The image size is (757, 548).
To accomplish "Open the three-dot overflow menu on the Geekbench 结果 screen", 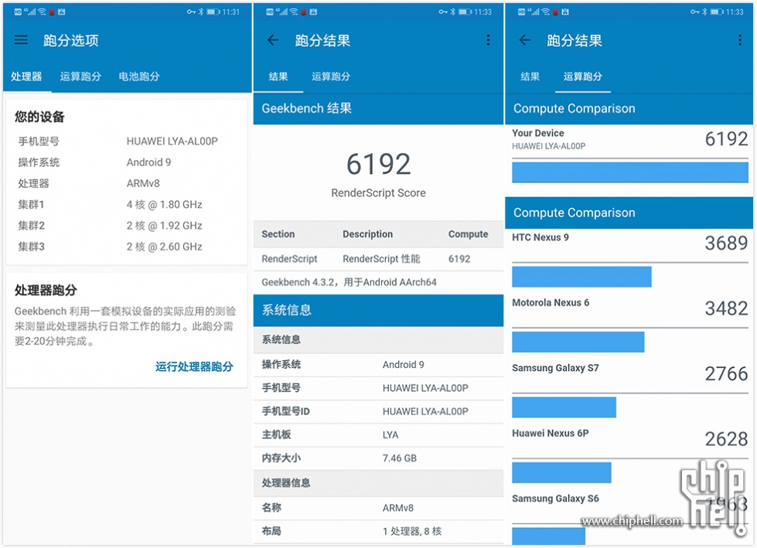I will [x=488, y=40].
